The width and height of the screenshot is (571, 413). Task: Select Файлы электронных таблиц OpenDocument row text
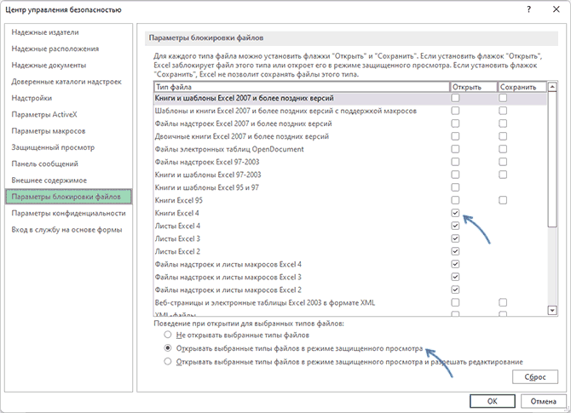[229, 149]
